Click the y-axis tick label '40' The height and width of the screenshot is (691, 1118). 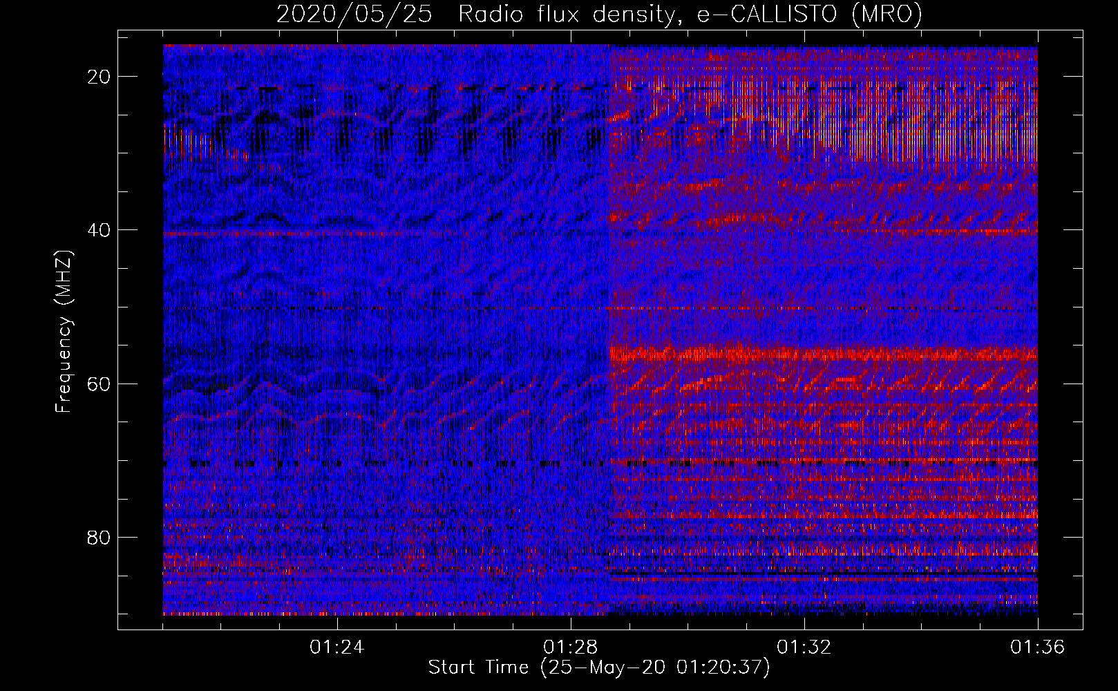(100, 230)
